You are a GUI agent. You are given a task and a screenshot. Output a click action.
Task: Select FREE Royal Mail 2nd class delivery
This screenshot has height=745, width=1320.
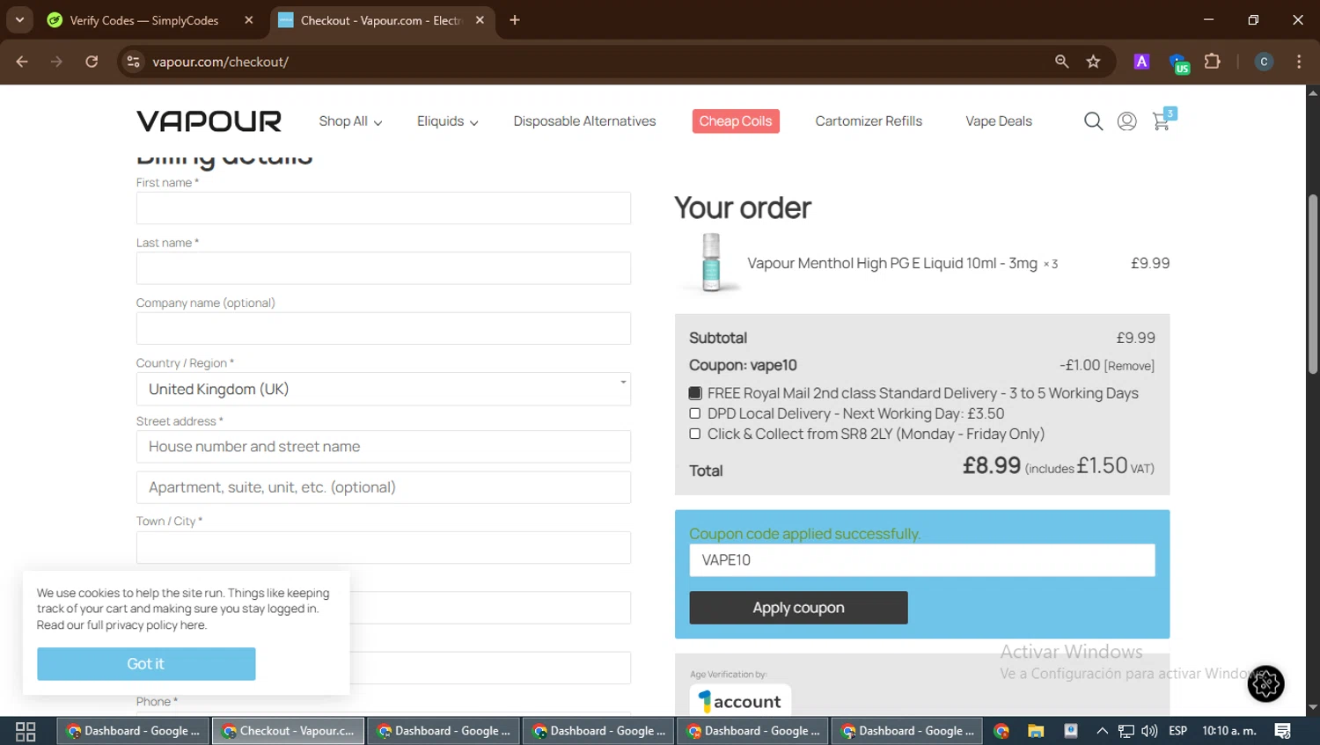(x=695, y=393)
